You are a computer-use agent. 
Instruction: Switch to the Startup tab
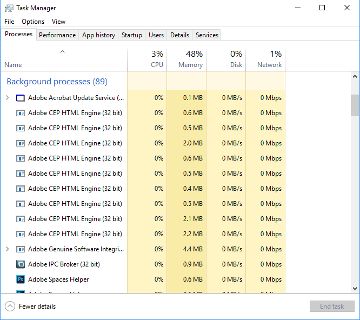tap(131, 35)
